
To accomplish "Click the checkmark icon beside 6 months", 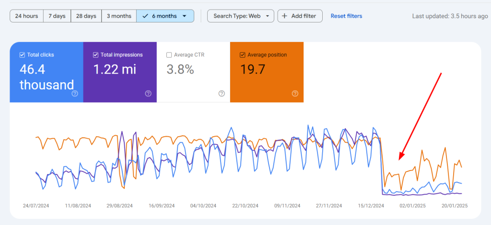I will [x=145, y=16].
